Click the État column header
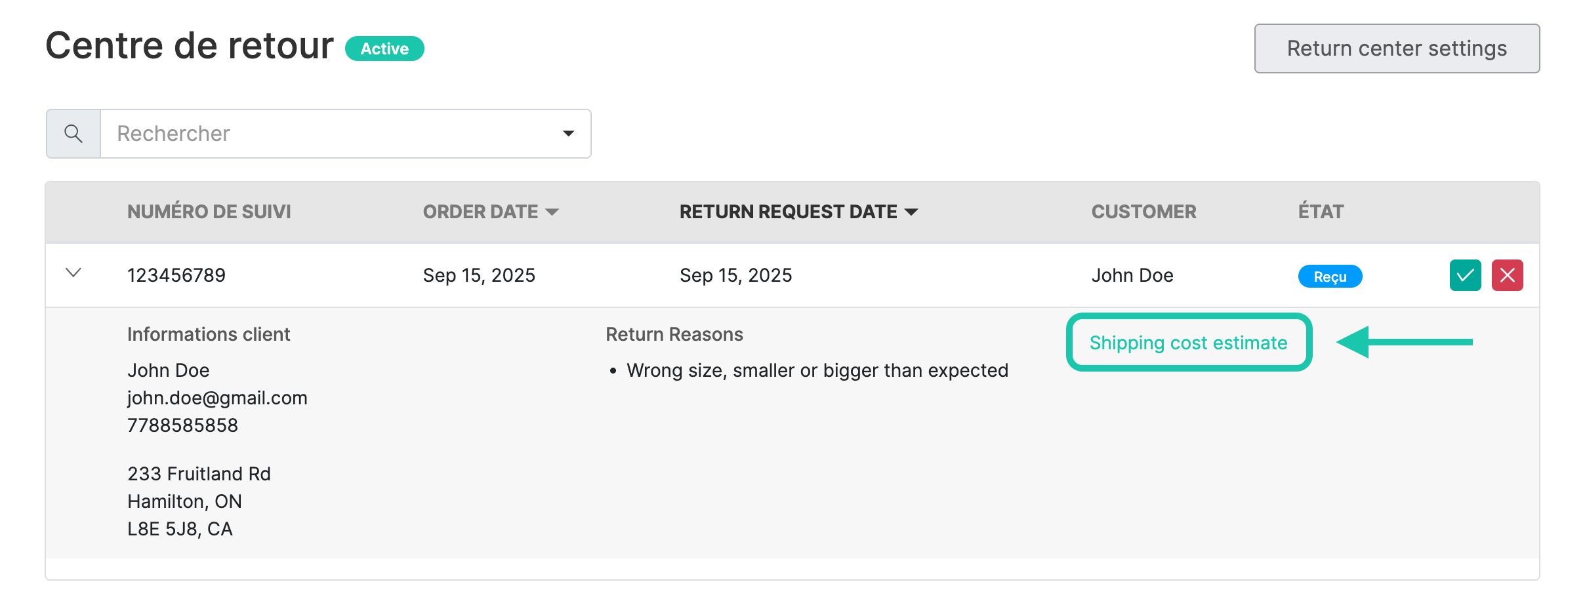The height and width of the screenshot is (616, 1585). tap(1321, 212)
